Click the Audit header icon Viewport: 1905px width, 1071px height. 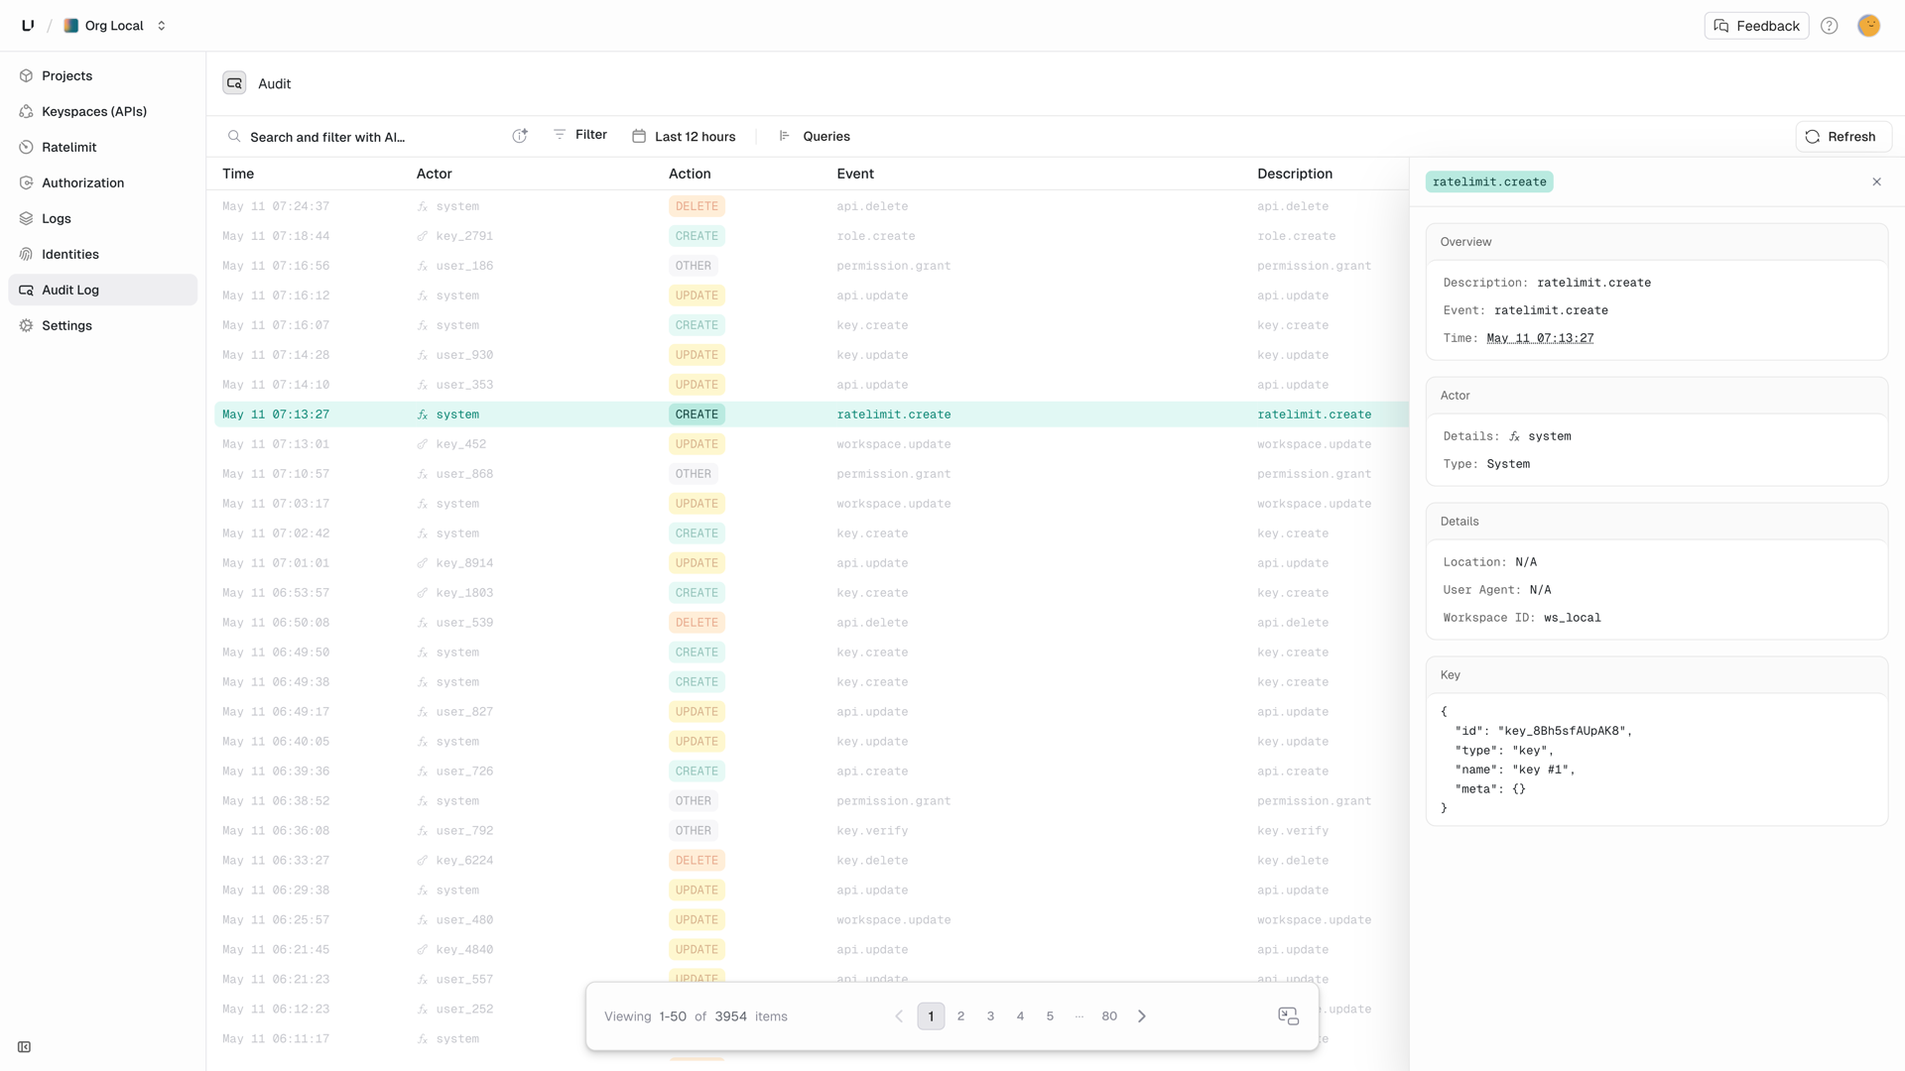pyautogui.click(x=234, y=83)
